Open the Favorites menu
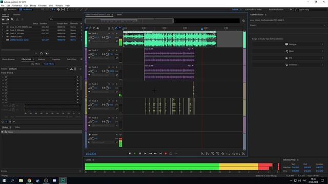The image size is (328, 184). (x=43, y=6)
